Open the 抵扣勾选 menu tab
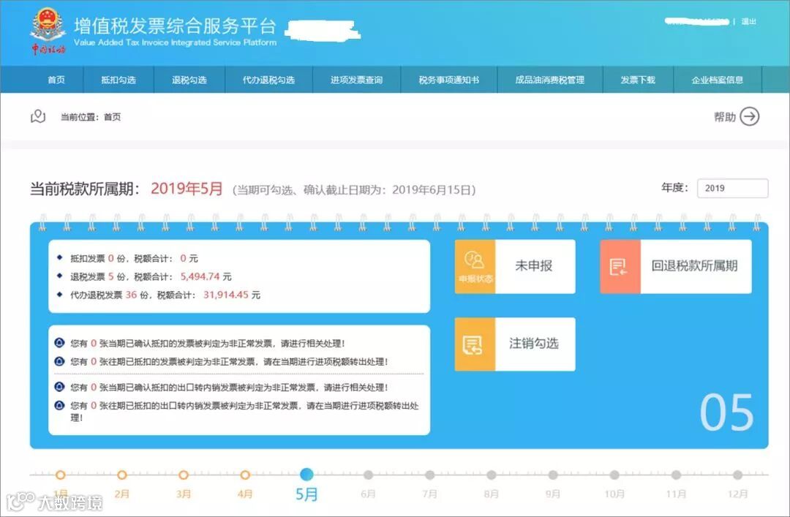The width and height of the screenshot is (790, 517). (x=118, y=80)
